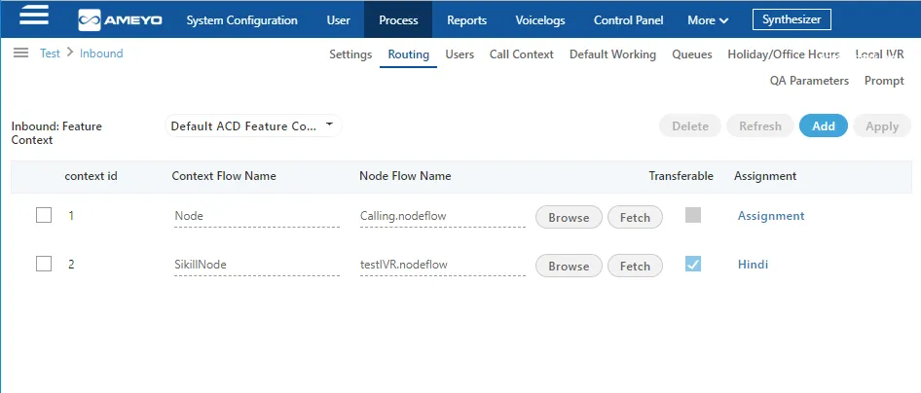Open the main hamburger menu in header
Screen dimensions: 921x393
tap(34, 14)
